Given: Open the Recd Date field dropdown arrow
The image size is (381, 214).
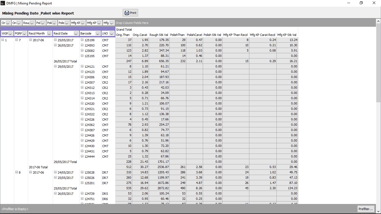Looking at the screenshot, I should (x=76, y=33).
